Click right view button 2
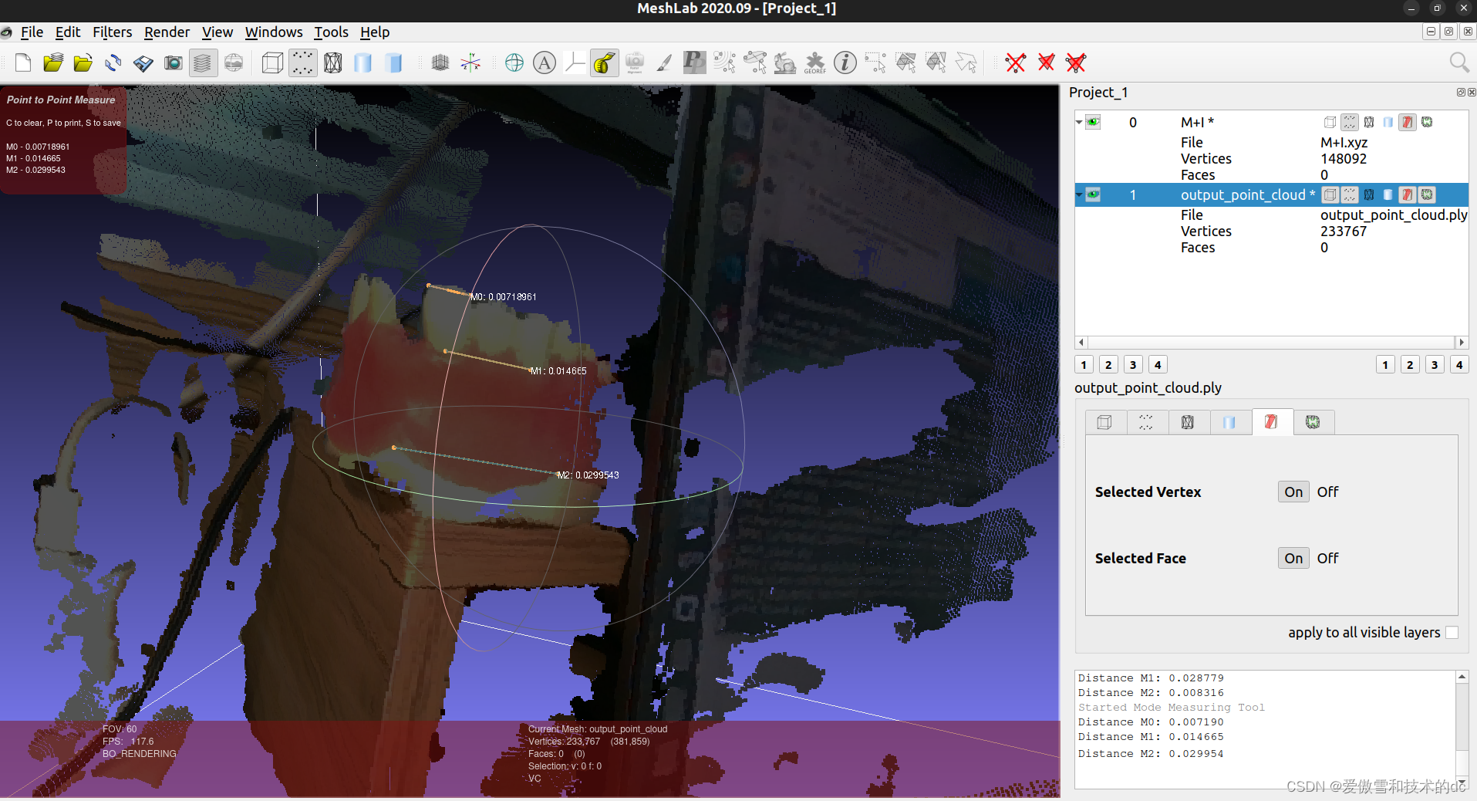This screenshot has width=1477, height=801. [1410, 365]
